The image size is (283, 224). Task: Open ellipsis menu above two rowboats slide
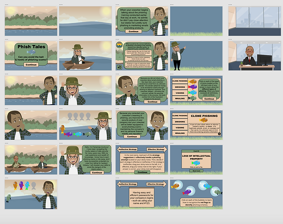7,143
